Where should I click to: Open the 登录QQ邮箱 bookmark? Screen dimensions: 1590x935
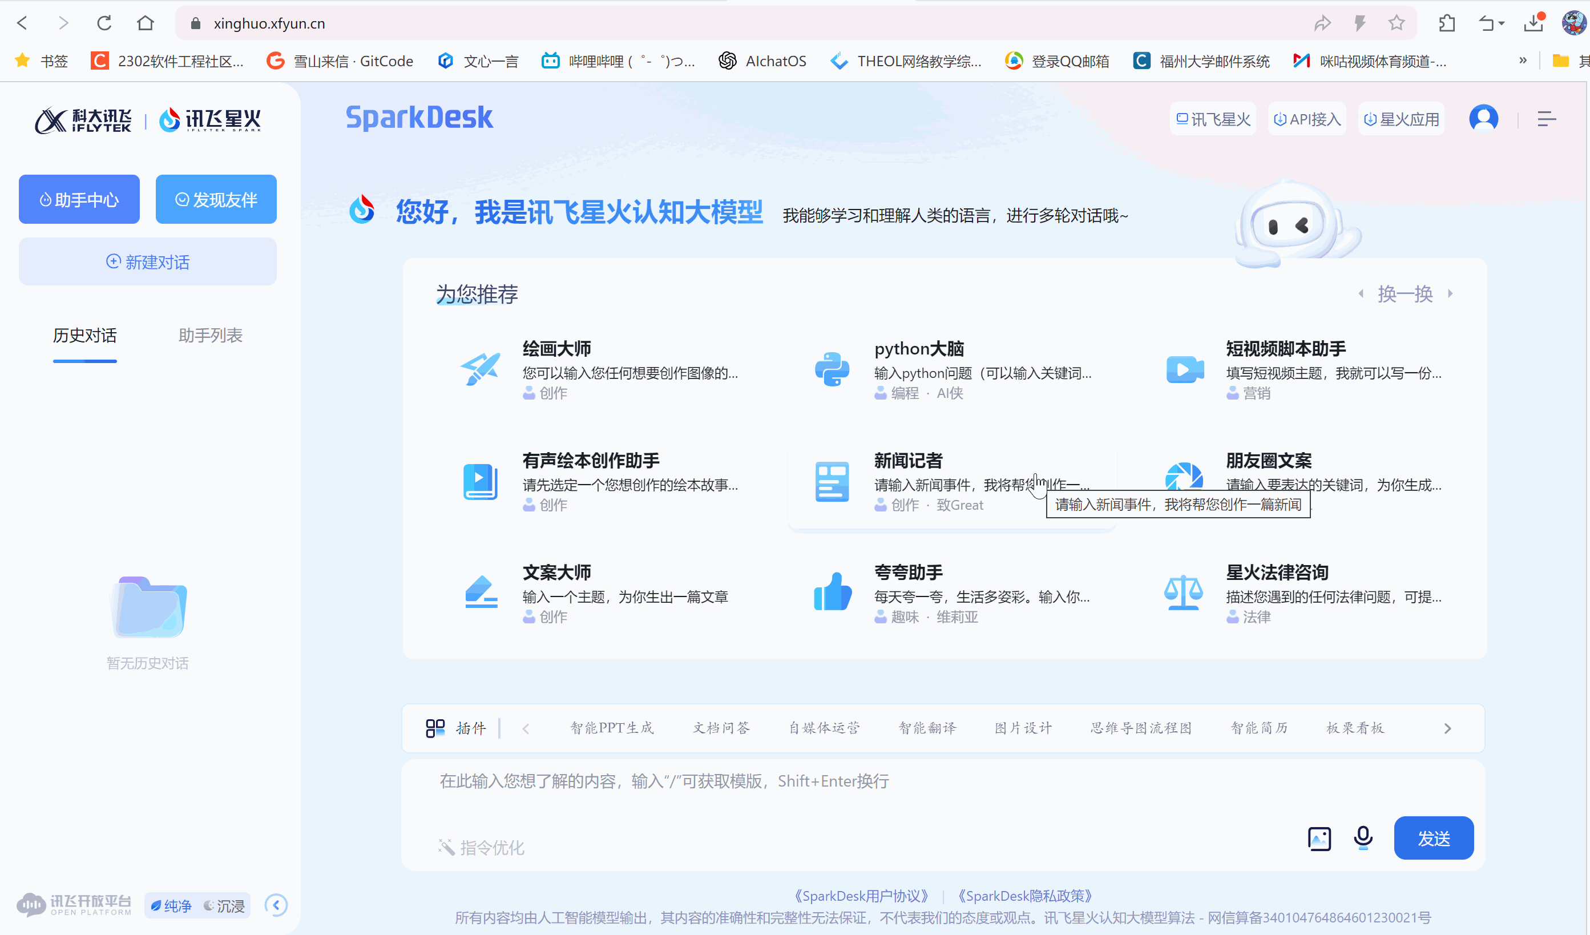click(x=1058, y=61)
